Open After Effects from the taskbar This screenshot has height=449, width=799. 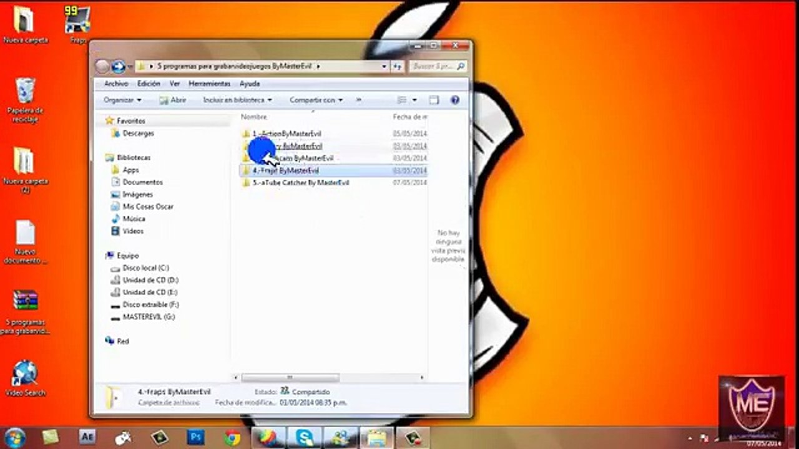click(x=87, y=438)
